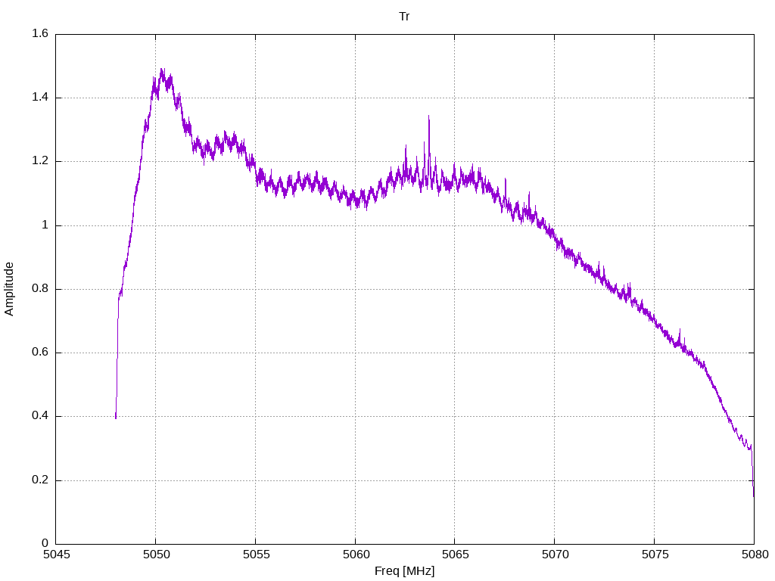Click the main curve peak near 5050 MHz
This screenshot has width=775, height=581.
click(x=162, y=70)
